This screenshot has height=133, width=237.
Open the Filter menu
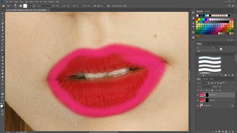[37, 1]
